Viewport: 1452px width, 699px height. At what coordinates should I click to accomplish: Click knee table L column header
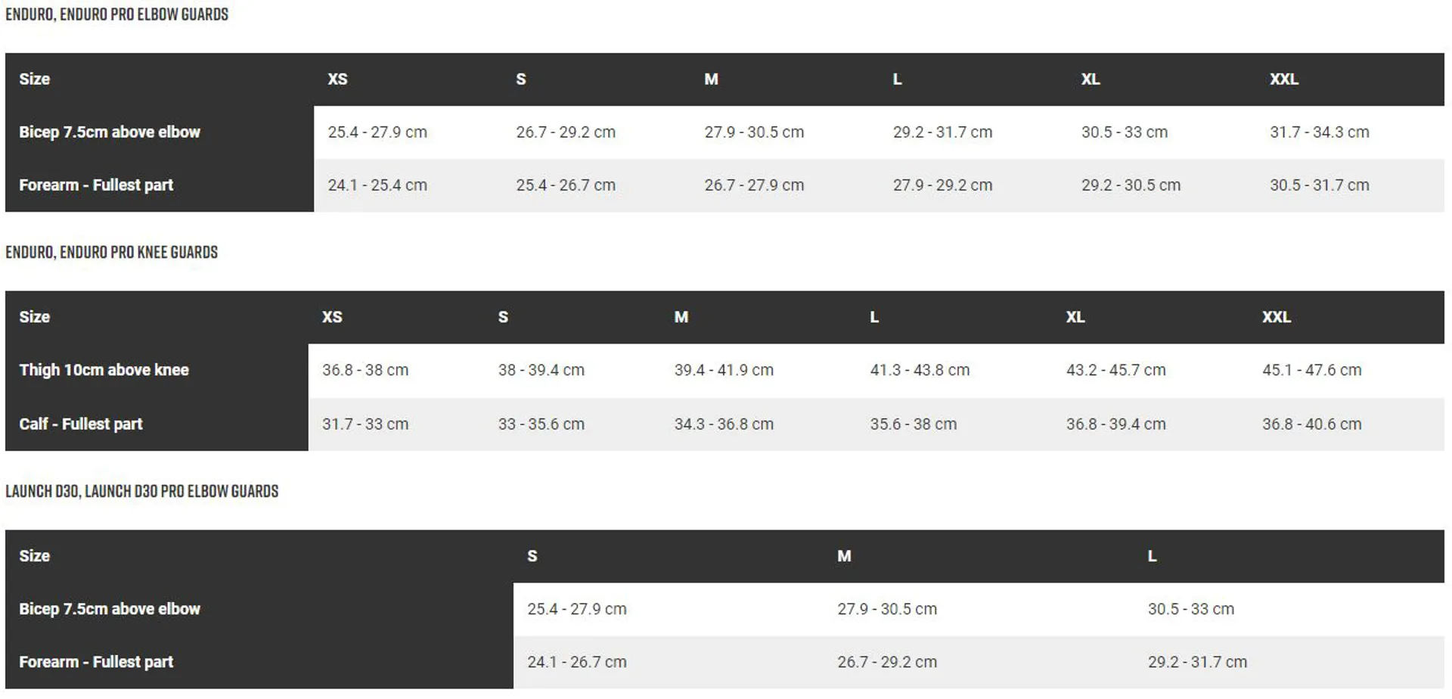874,318
